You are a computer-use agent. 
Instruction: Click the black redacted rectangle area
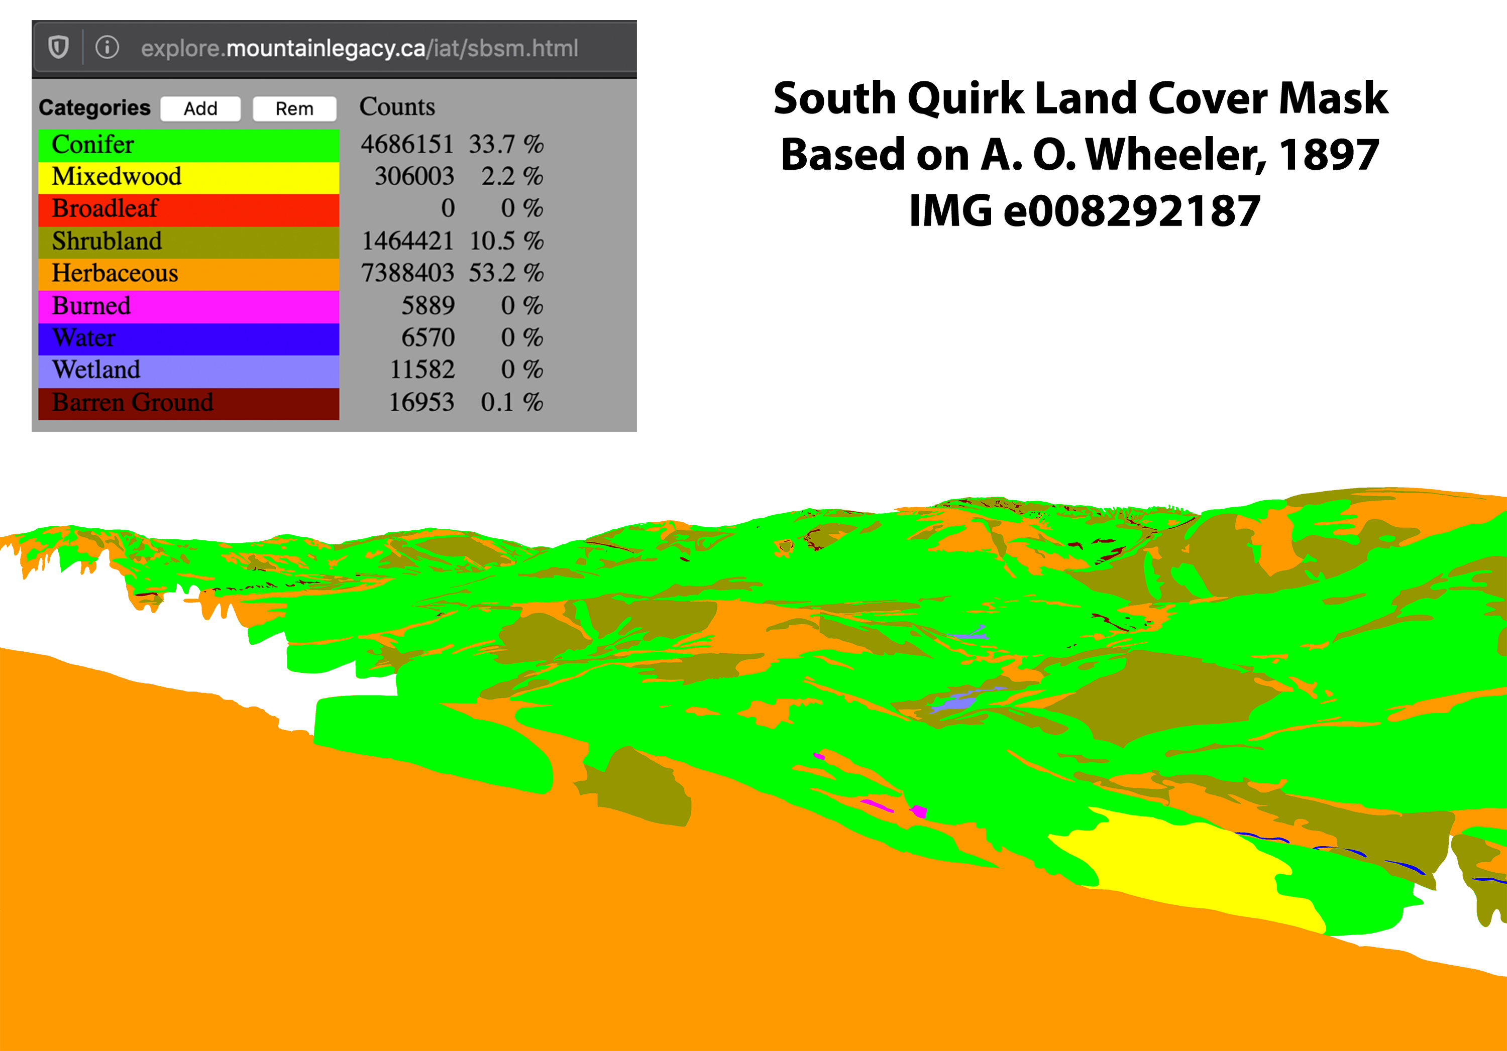pyautogui.click(x=1081, y=154)
